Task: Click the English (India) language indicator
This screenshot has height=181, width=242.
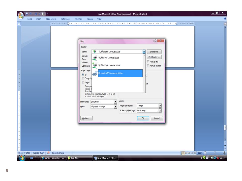Action: coord(58,153)
